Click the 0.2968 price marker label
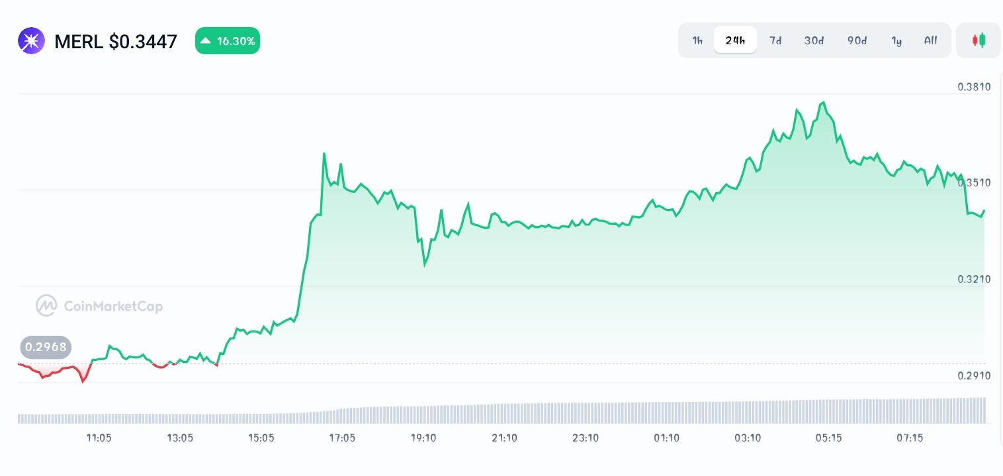 [46, 347]
